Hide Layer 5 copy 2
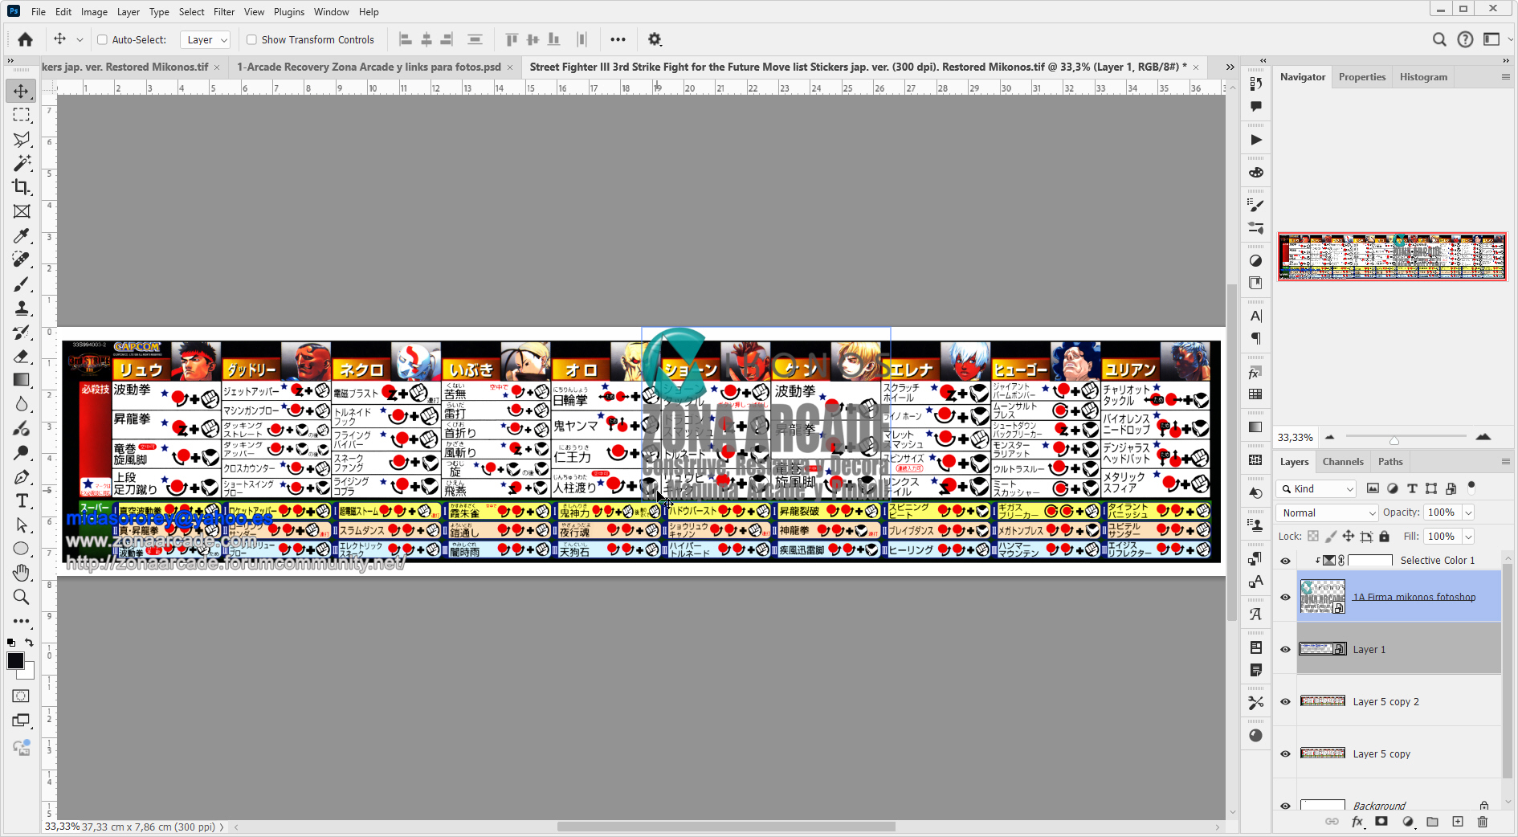1518x837 pixels. pyautogui.click(x=1285, y=701)
